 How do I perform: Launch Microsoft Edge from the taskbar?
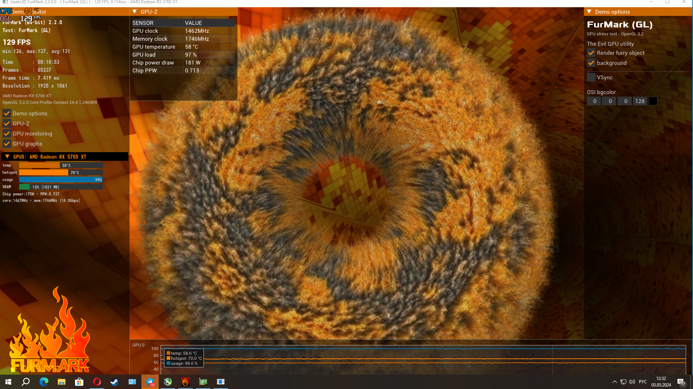tap(44, 382)
